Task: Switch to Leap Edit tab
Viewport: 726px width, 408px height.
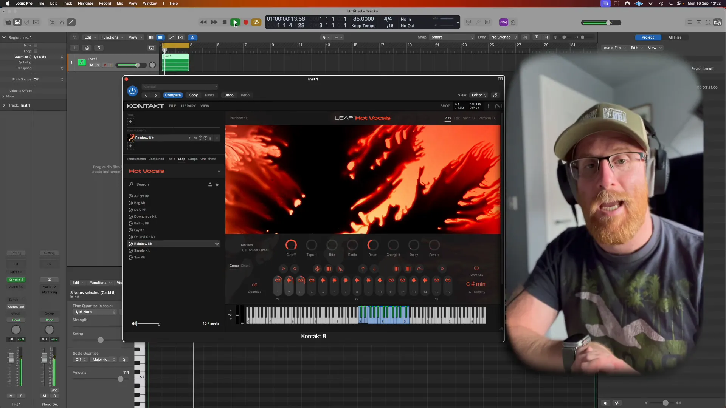Action: click(457, 118)
